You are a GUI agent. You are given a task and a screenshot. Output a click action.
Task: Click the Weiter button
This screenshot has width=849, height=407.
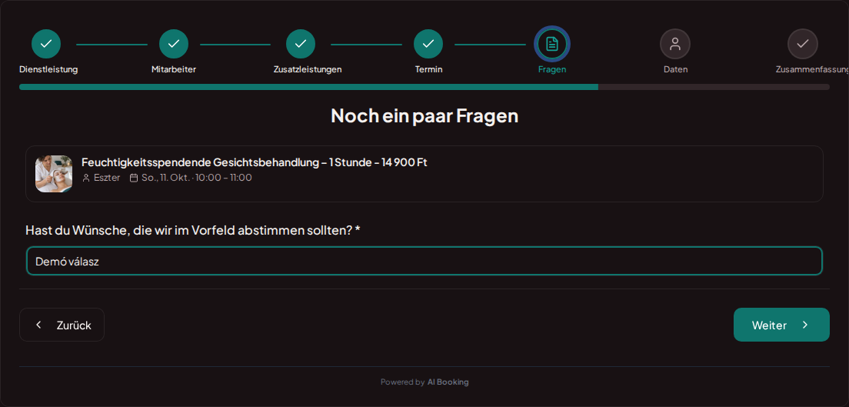click(781, 325)
